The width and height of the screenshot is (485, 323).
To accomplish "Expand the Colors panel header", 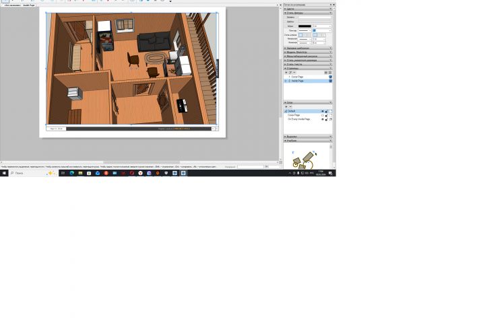I will coord(308,9).
